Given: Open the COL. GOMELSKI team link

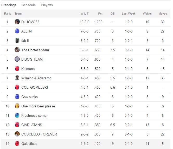Looking at the screenshot, I should click(35, 87).
